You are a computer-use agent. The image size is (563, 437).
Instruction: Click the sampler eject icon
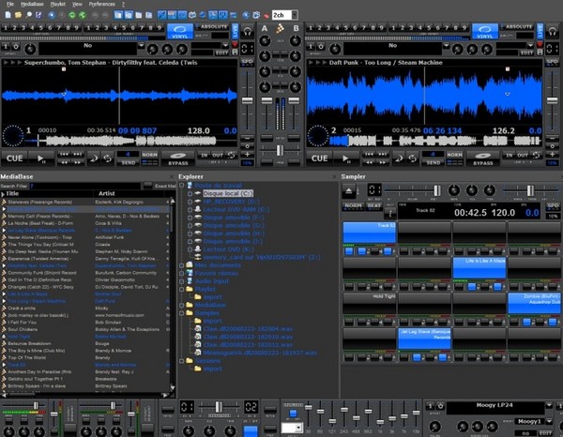tap(349, 191)
